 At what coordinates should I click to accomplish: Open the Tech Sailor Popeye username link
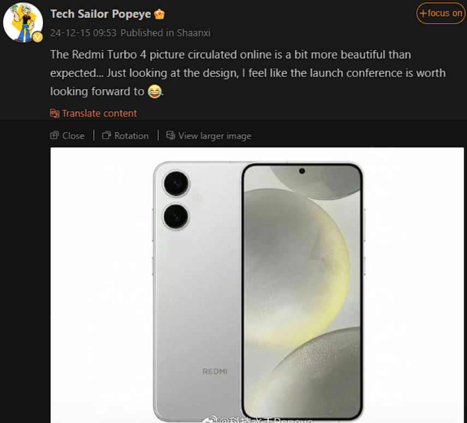[100, 14]
